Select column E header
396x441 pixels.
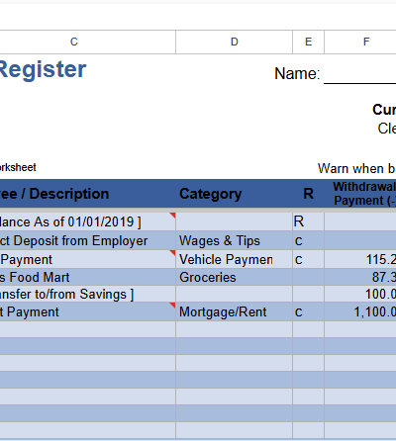point(308,42)
